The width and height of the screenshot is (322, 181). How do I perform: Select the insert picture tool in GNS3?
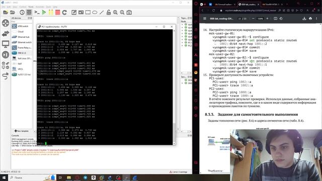point(81,13)
